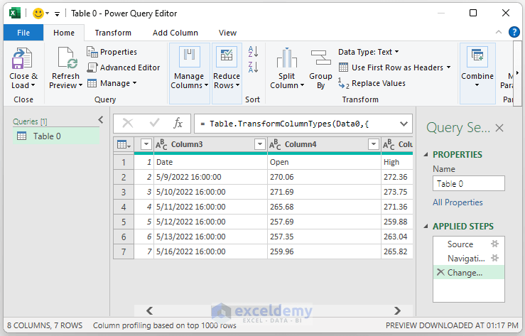Click the Close & Load icon

point(22,58)
